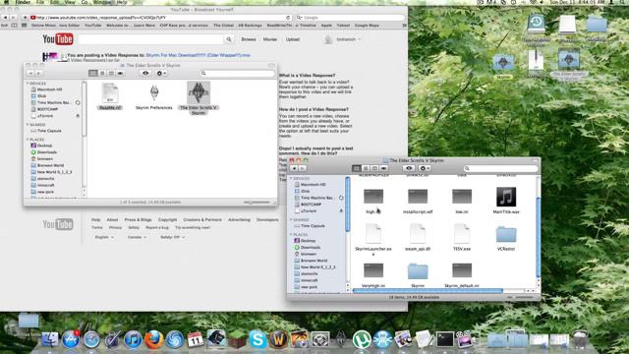
Task: Open Action gear menu in front Finder window
Action: 425,168
